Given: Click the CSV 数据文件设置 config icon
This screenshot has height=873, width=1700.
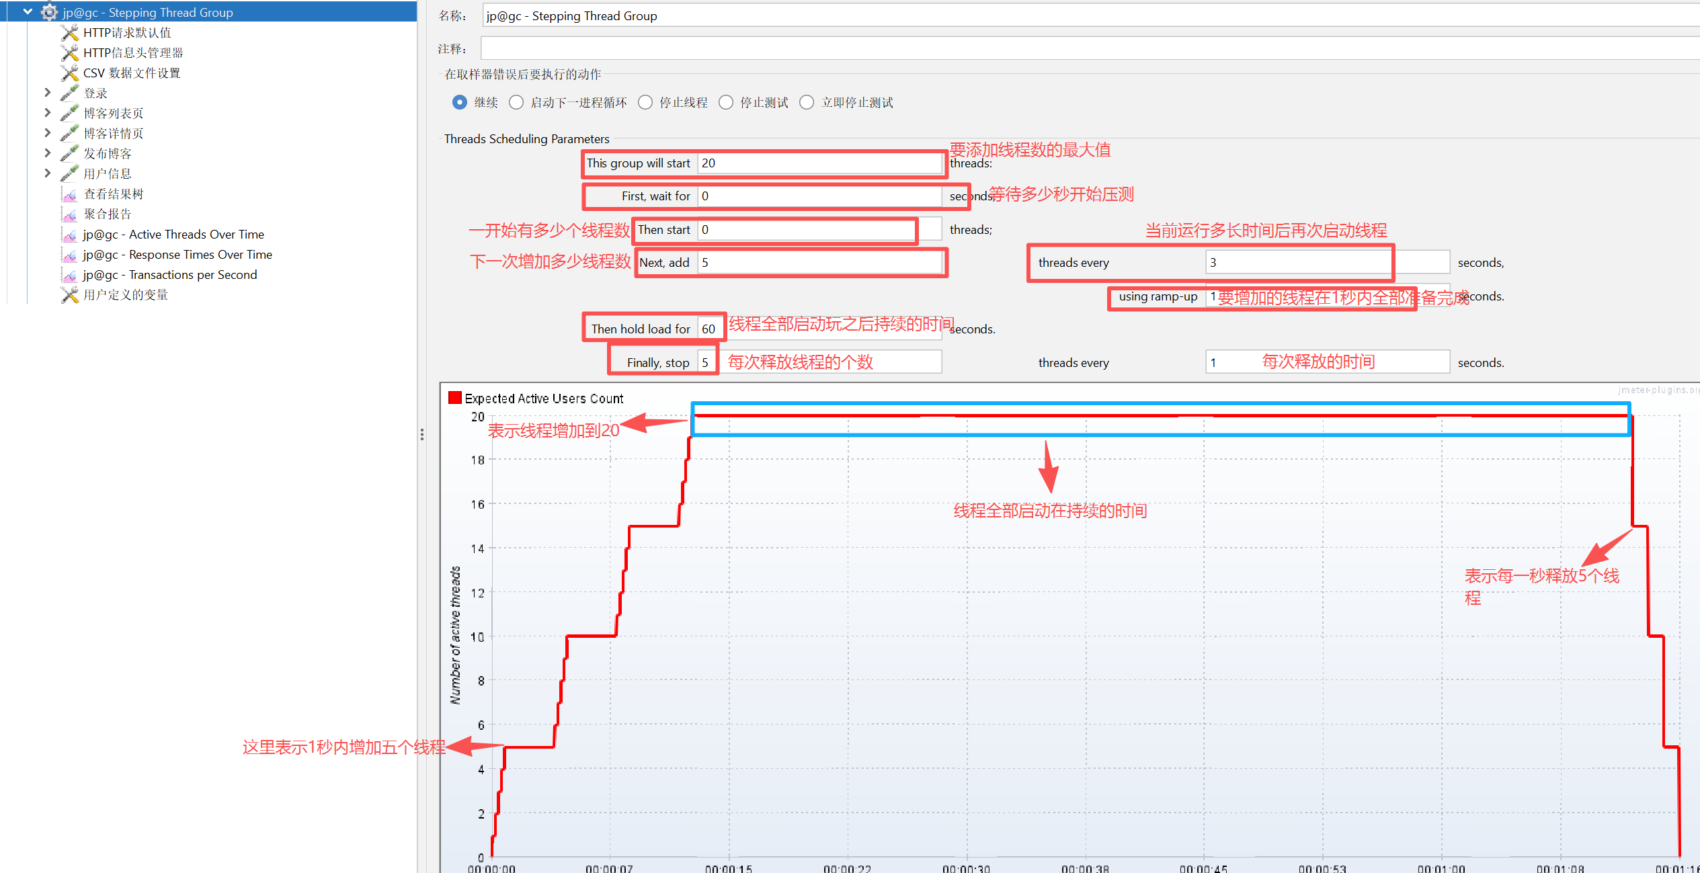Looking at the screenshot, I should (x=69, y=73).
